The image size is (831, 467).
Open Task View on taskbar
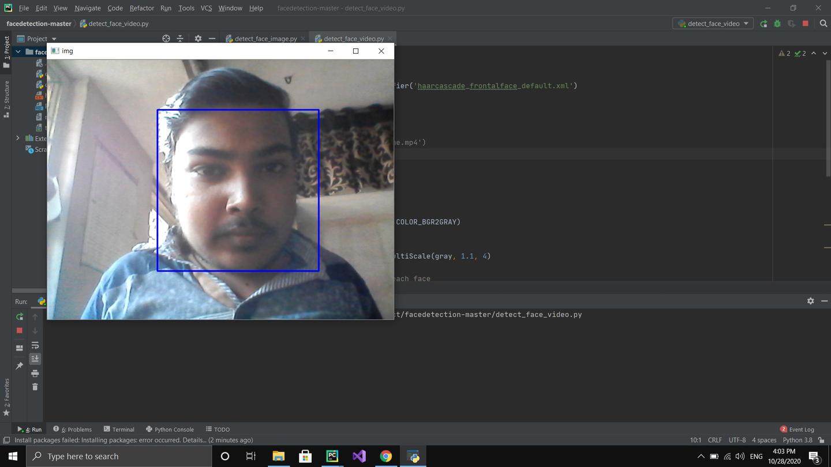(x=251, y=456)
